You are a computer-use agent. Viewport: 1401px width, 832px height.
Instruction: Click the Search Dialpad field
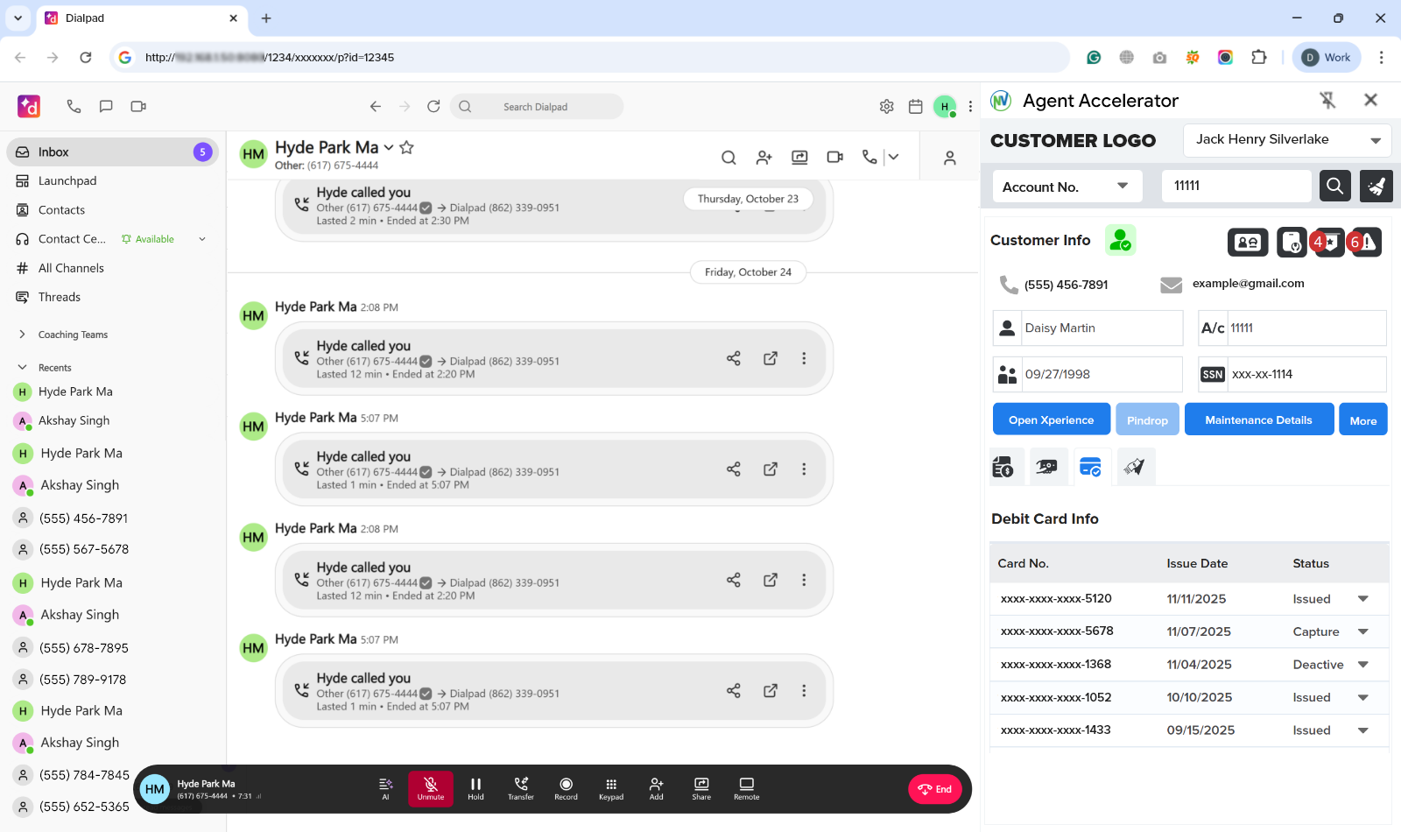pos(537,107)
